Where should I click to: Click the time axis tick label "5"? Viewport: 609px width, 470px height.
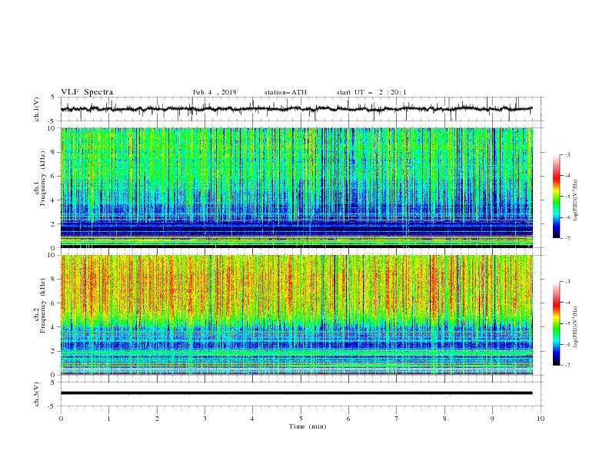tap(301, 419)
